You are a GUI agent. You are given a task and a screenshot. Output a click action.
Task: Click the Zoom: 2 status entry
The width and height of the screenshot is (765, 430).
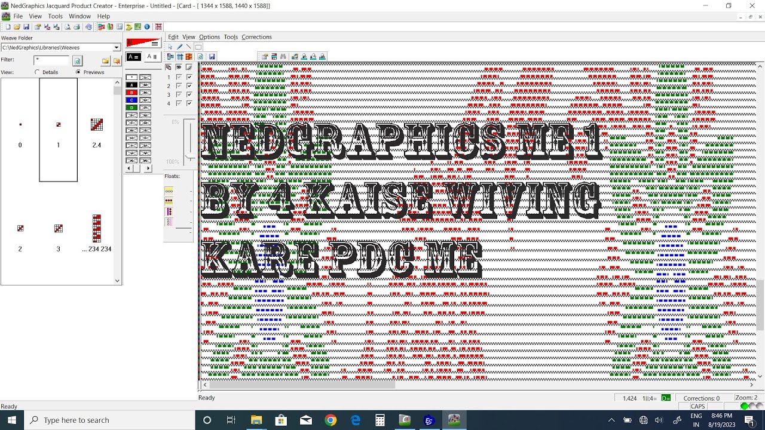tap(746, 398)
